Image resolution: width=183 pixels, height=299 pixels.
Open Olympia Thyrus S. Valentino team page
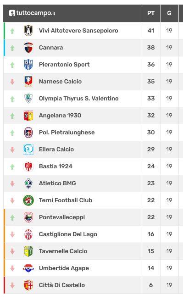tap(79, 99)
